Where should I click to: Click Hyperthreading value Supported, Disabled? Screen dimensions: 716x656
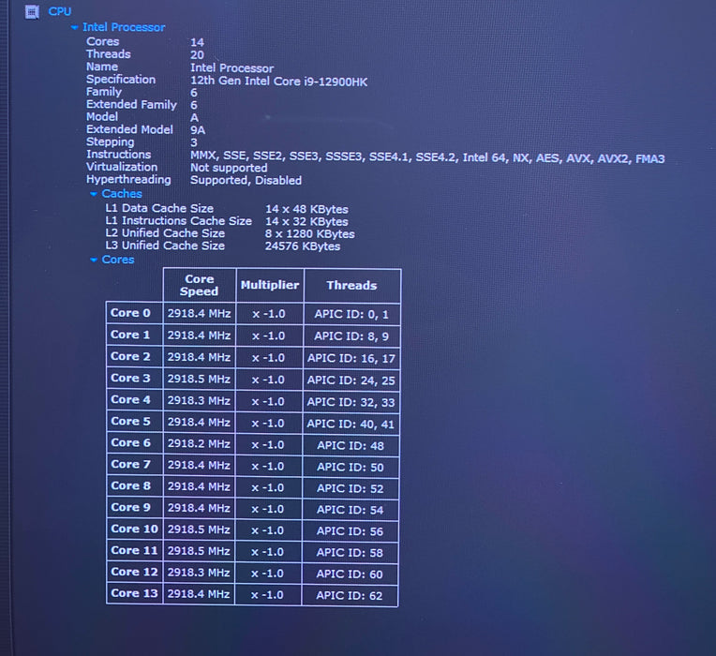click(x=246, y=180)
